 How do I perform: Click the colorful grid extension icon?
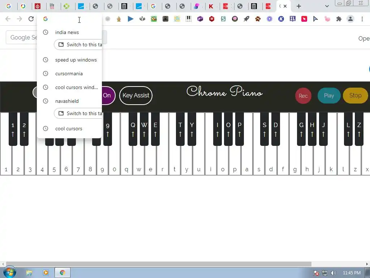[177, 19]
